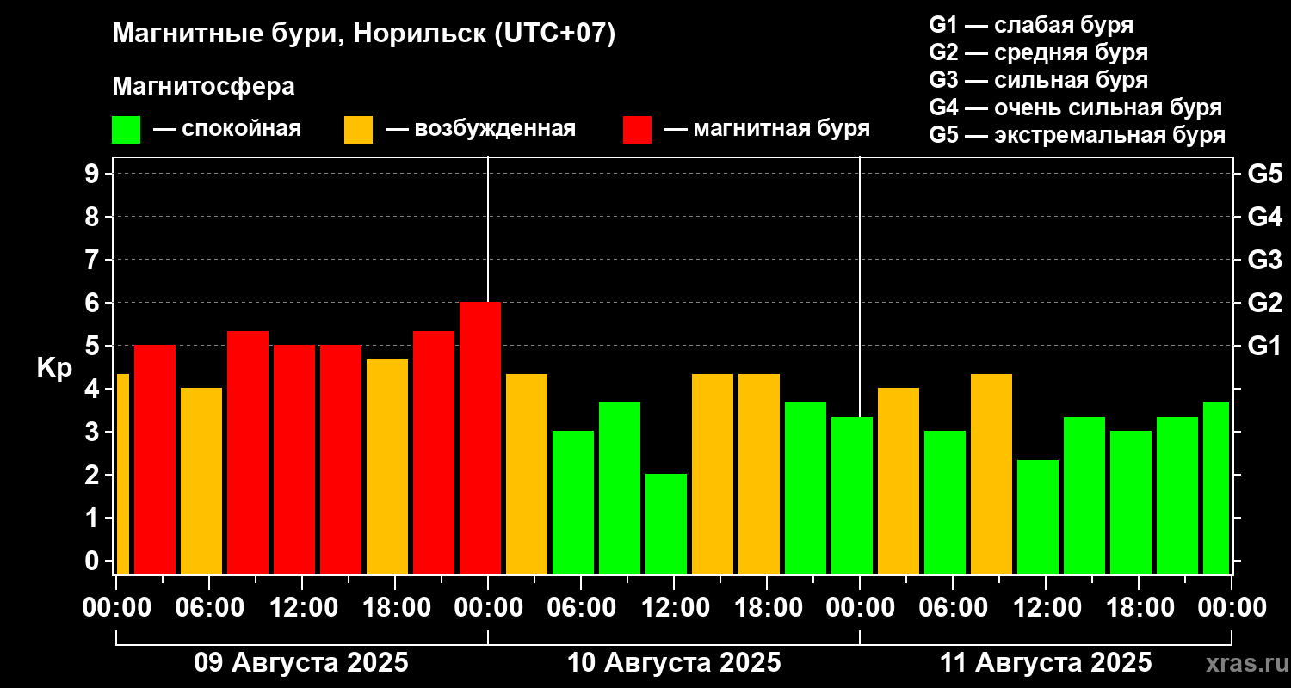Click the green 'спокойная' legend swatch
The image size is (1291, 688).
126,130
